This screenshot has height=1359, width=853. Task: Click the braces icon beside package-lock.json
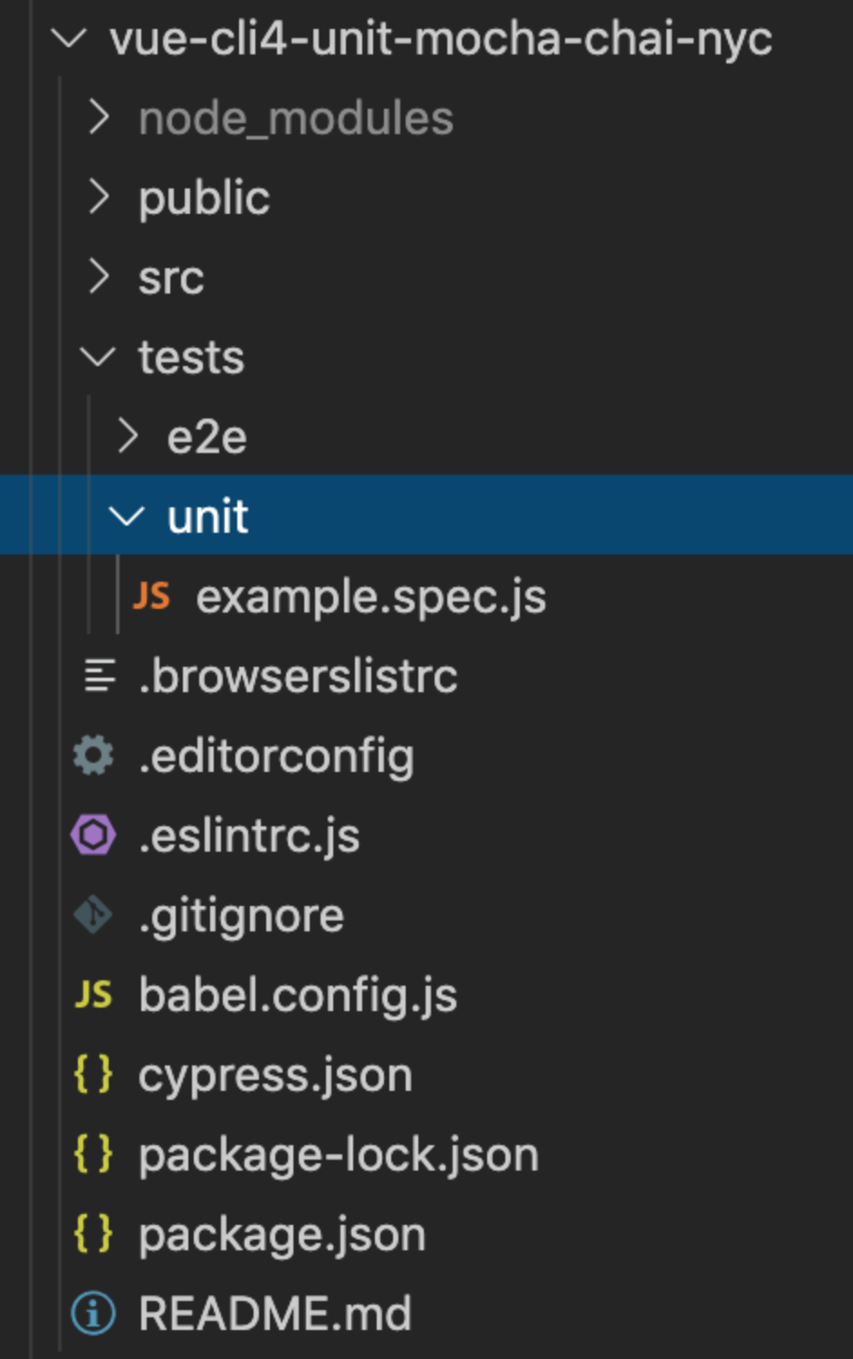[93, 1154]
